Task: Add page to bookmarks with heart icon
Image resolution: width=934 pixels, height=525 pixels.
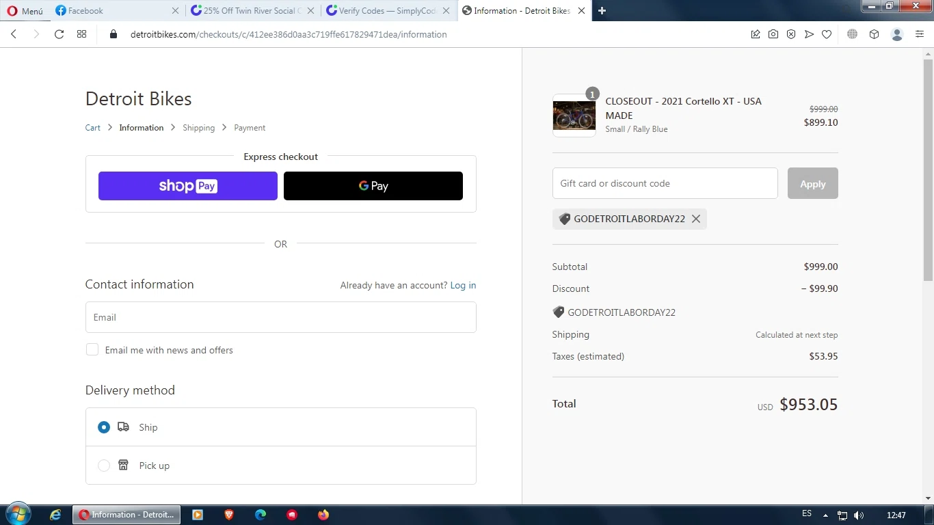Action: [x=827, y=34]
